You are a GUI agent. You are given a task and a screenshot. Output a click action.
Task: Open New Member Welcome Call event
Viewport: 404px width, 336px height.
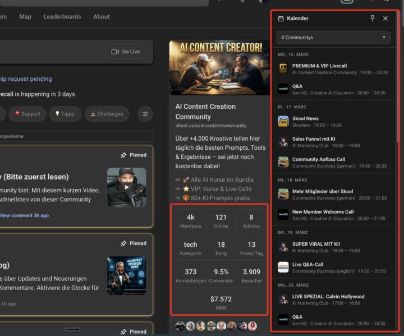point(333,215)
